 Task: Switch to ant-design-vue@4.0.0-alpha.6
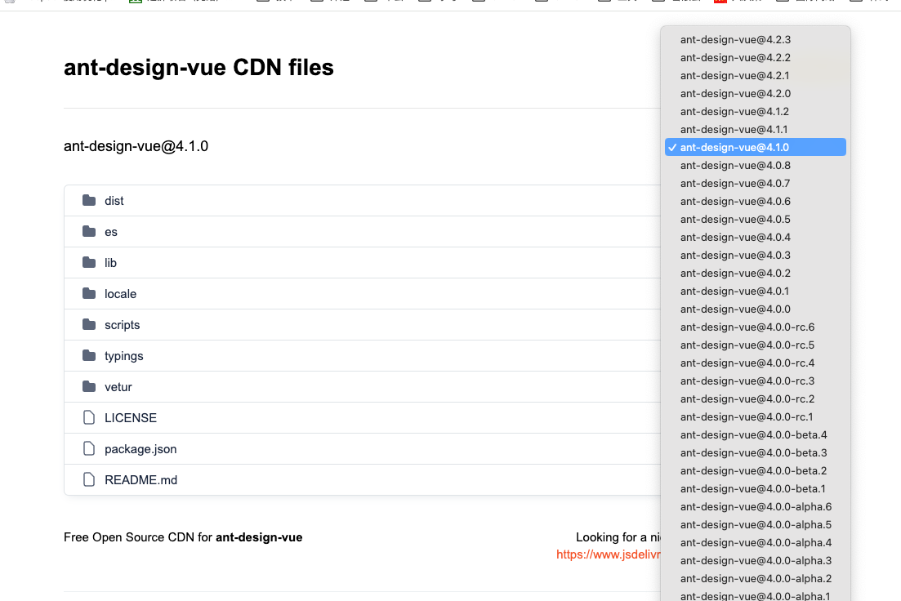[x=755, y=507]
